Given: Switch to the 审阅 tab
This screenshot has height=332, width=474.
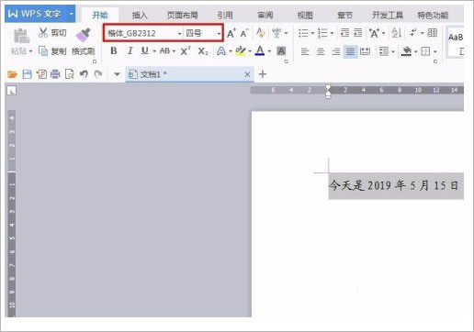Looking at the screenshot, I should (265, 15).
